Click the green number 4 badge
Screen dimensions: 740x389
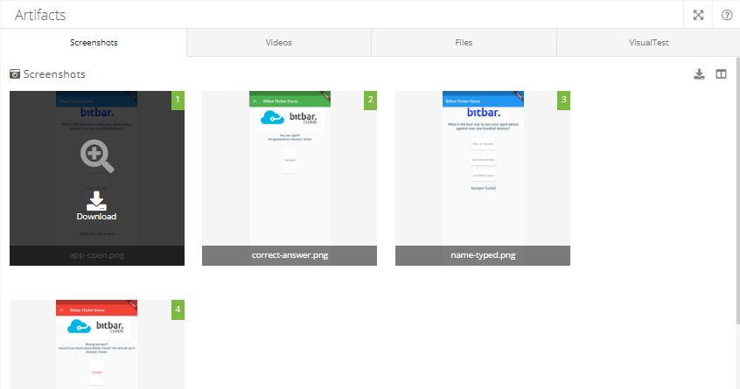(x=178, y=309)
